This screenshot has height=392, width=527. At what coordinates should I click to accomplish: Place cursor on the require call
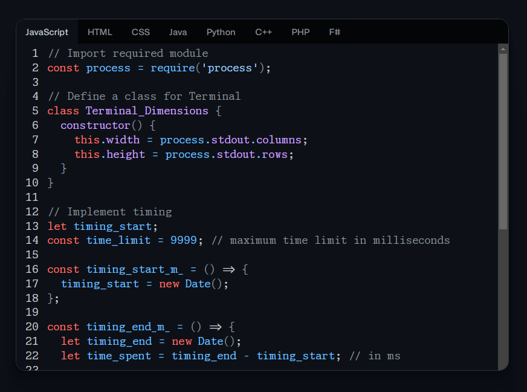click(x=172, y=68)
